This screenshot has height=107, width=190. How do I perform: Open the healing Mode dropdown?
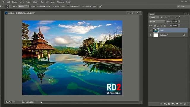tap(24, 7)
